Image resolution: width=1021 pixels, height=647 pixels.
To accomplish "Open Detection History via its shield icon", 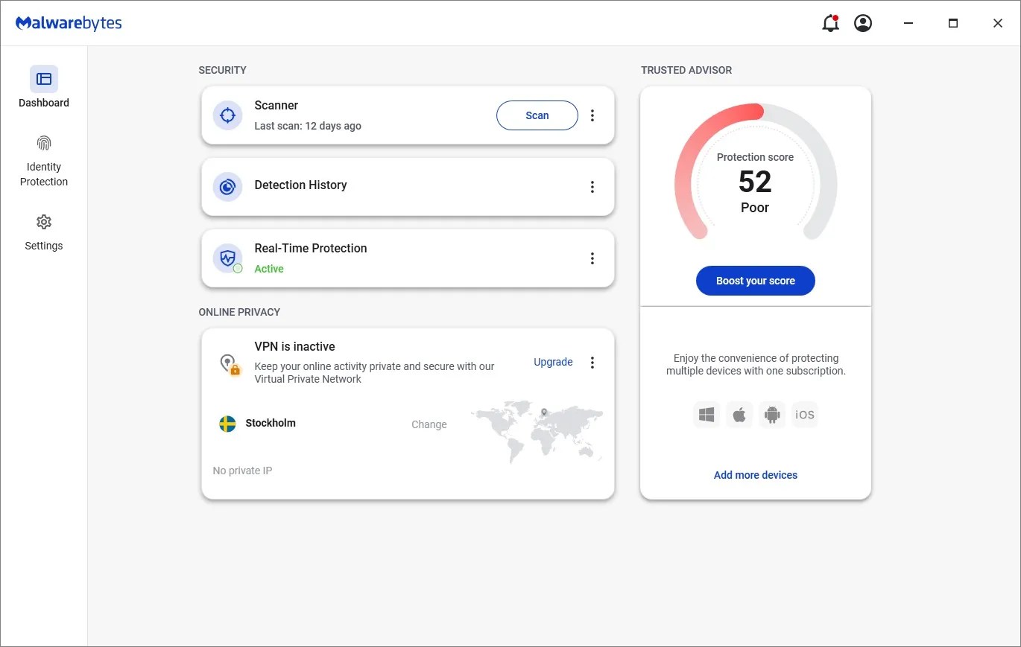I will click(x=227, y=187).
